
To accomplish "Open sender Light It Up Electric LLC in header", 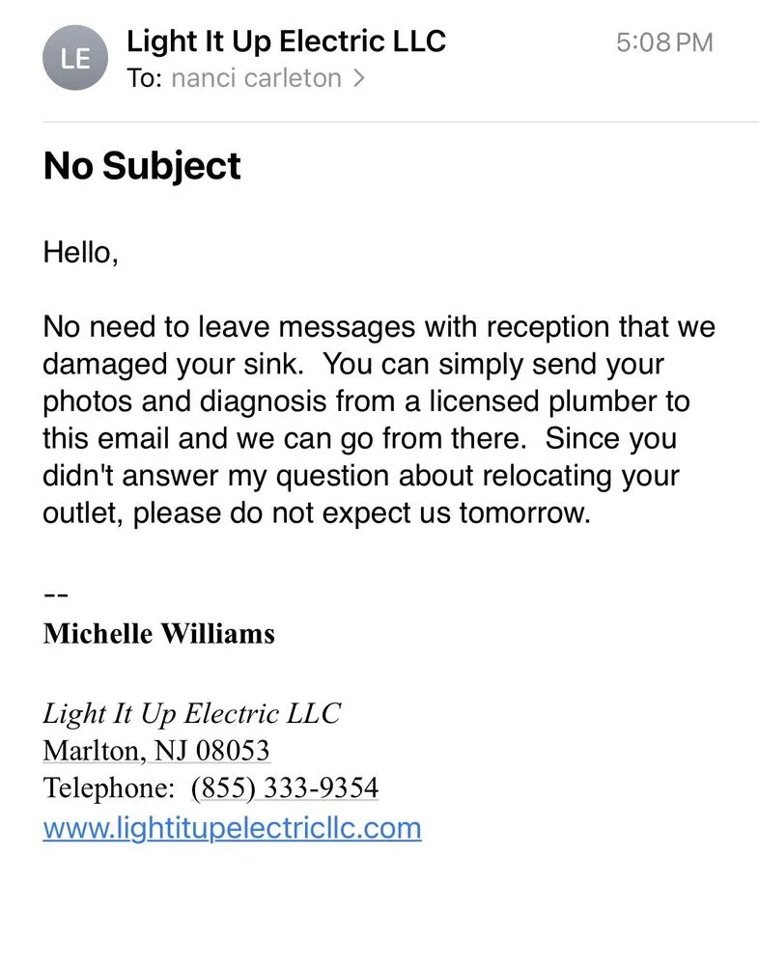I will click(286, 41).
